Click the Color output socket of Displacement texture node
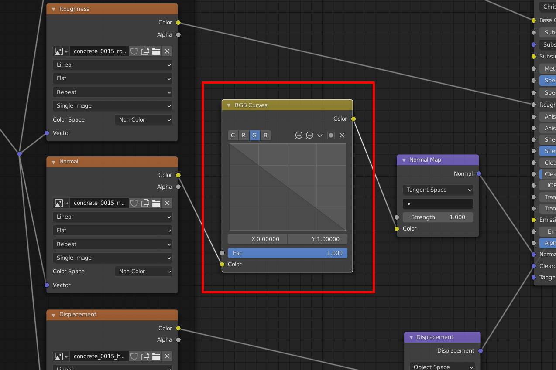Screen dimensions: 556x370 pyautogui.click(x=178, y=329)
